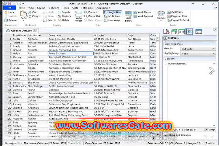Click Page per Row tool

click(x=177, y=16)
